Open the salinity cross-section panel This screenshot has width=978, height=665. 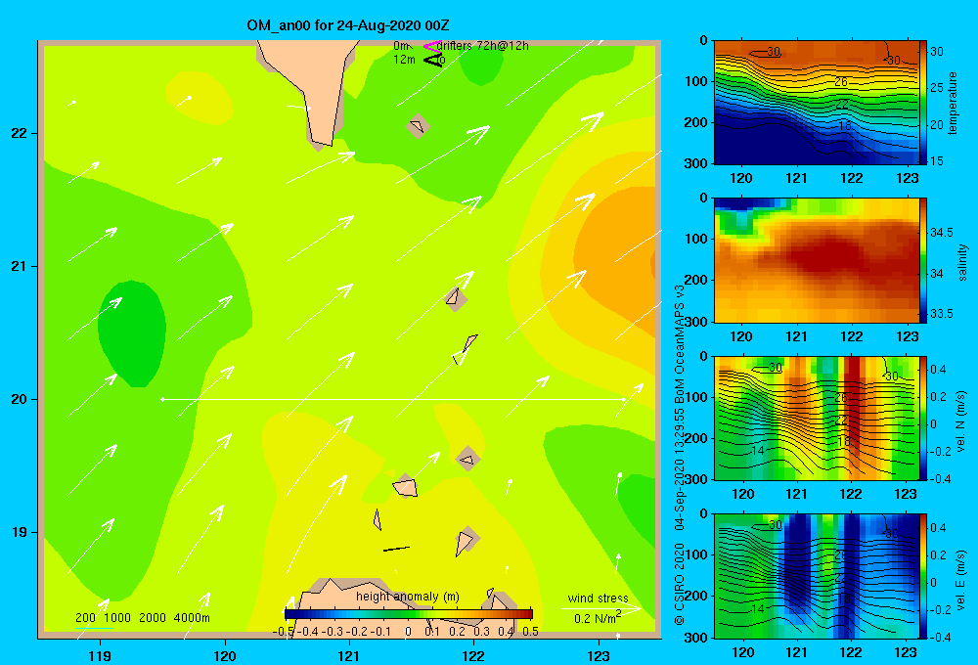point(817,260)
